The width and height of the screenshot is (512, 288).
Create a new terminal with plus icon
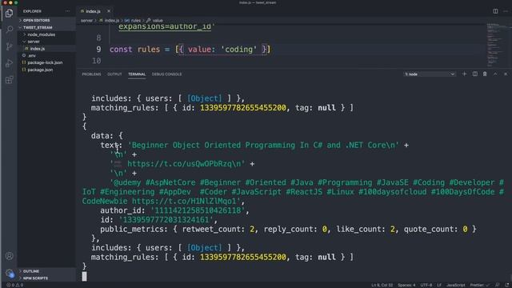tap(464, 74)
